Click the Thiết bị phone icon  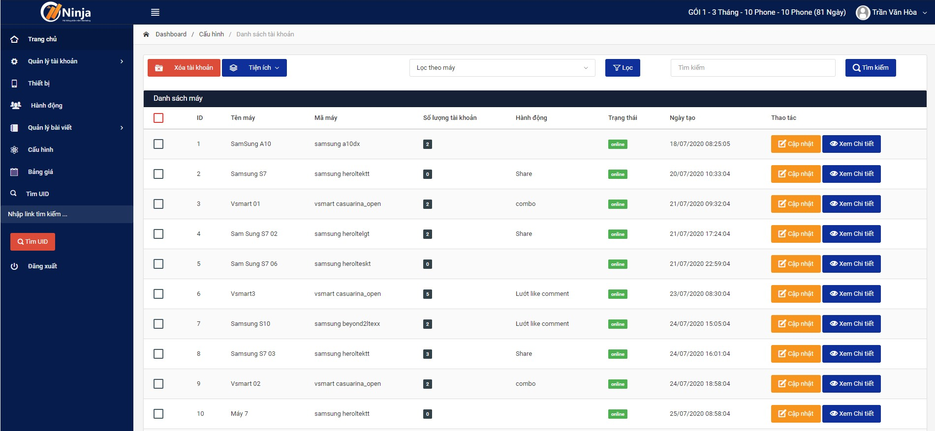tap(14, 84)
